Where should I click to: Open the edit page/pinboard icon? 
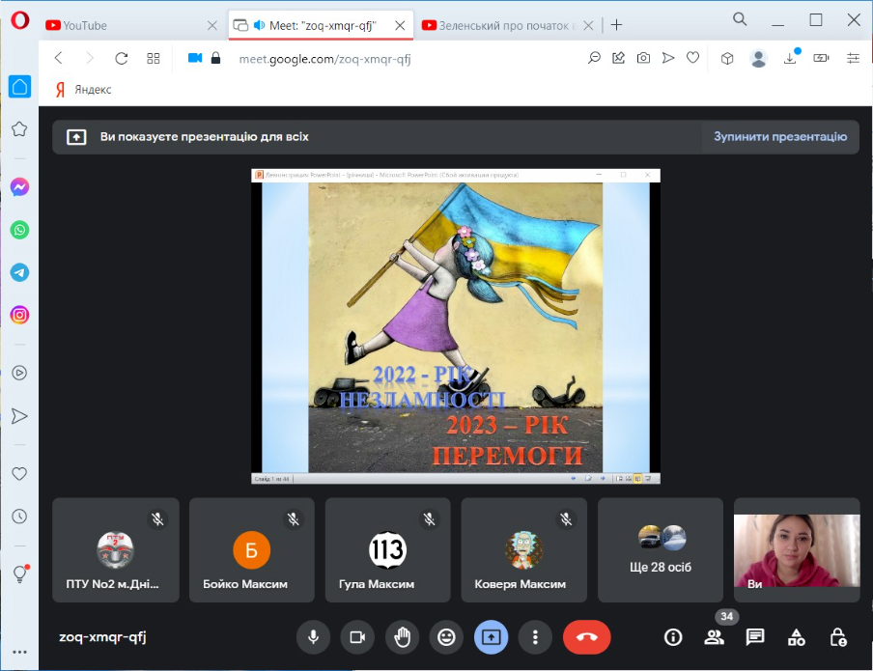619,58
